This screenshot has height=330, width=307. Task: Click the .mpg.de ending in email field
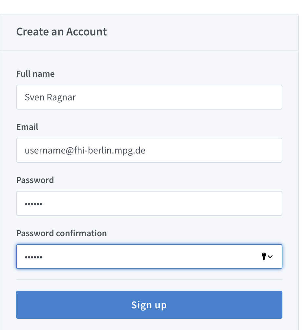click(129, 151)
